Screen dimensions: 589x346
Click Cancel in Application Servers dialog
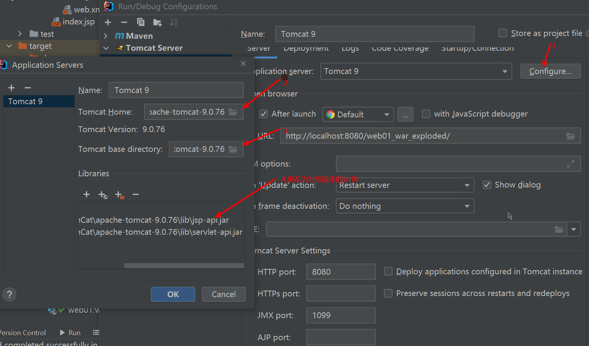point(224,294)
